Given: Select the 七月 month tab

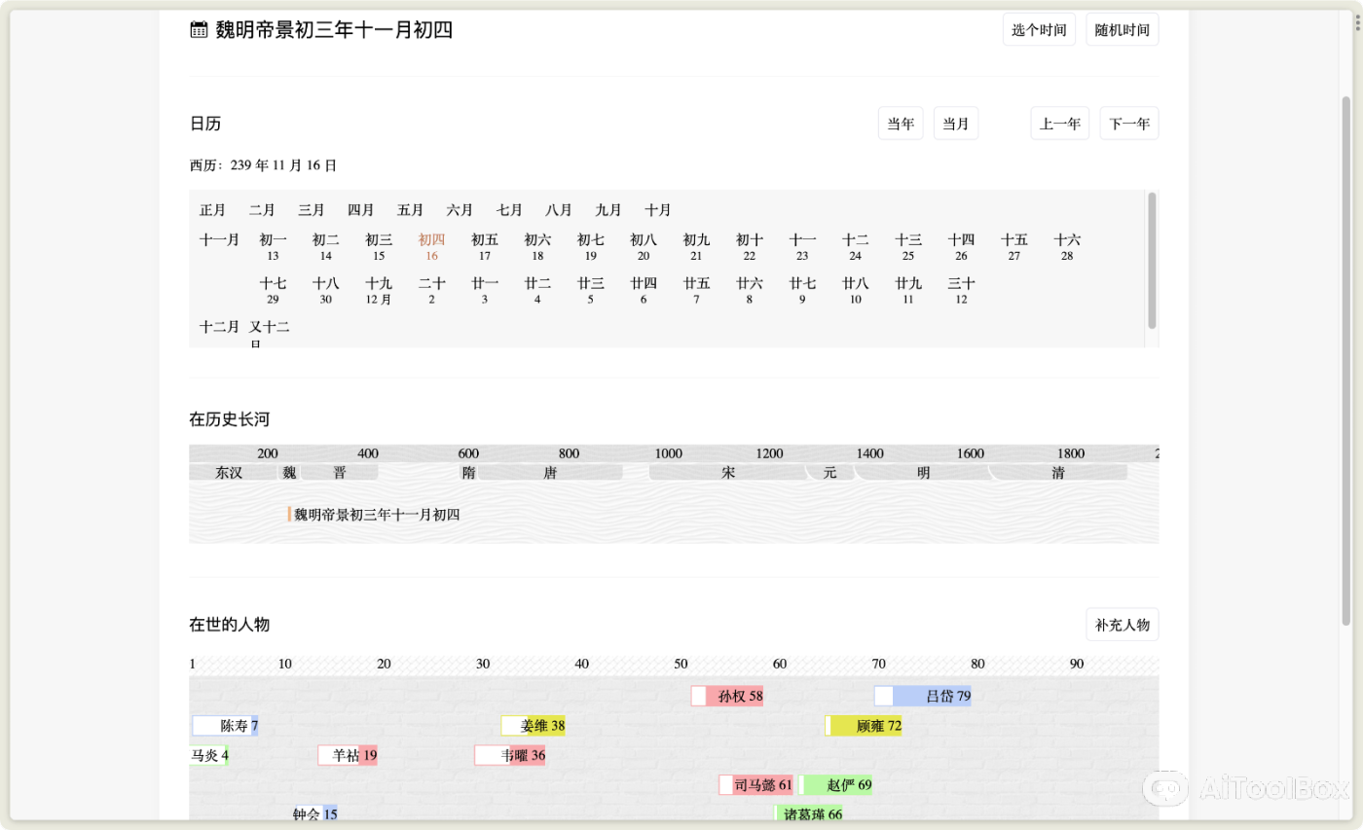Looking at the screenshot, I should click(509, 209).
